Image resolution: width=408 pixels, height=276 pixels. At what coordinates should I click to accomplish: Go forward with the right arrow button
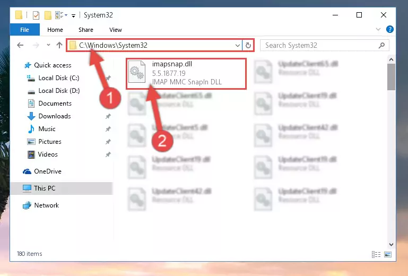point(36,45)
